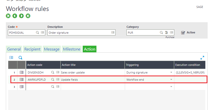Screen dimensions: 214x110
Task: Click the grid search magnifier above the table
Action: (x=20, y=58)
